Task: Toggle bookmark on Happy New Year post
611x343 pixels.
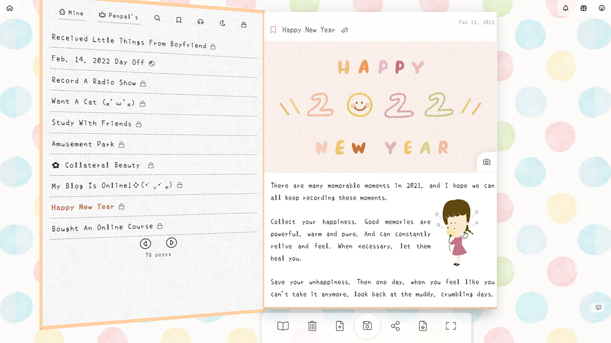Action: click(273, 30)
